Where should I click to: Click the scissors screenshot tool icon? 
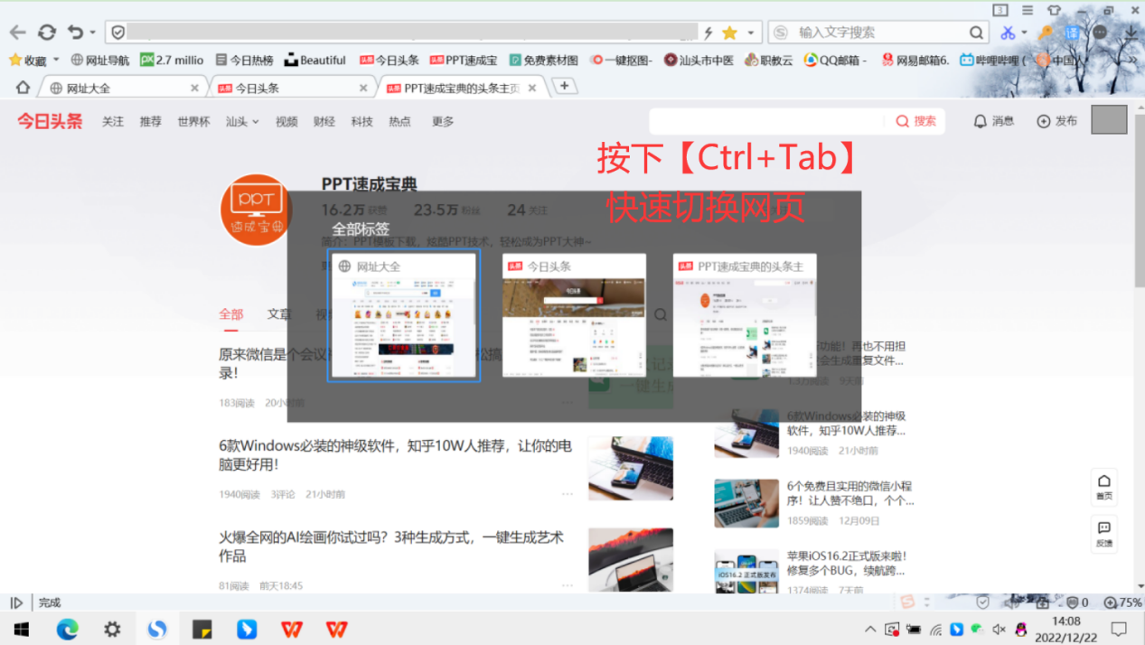[1008, 33]
